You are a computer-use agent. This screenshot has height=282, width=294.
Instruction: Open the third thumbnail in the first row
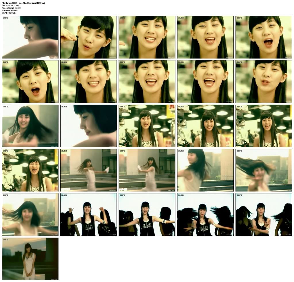(x=147, y=37)
